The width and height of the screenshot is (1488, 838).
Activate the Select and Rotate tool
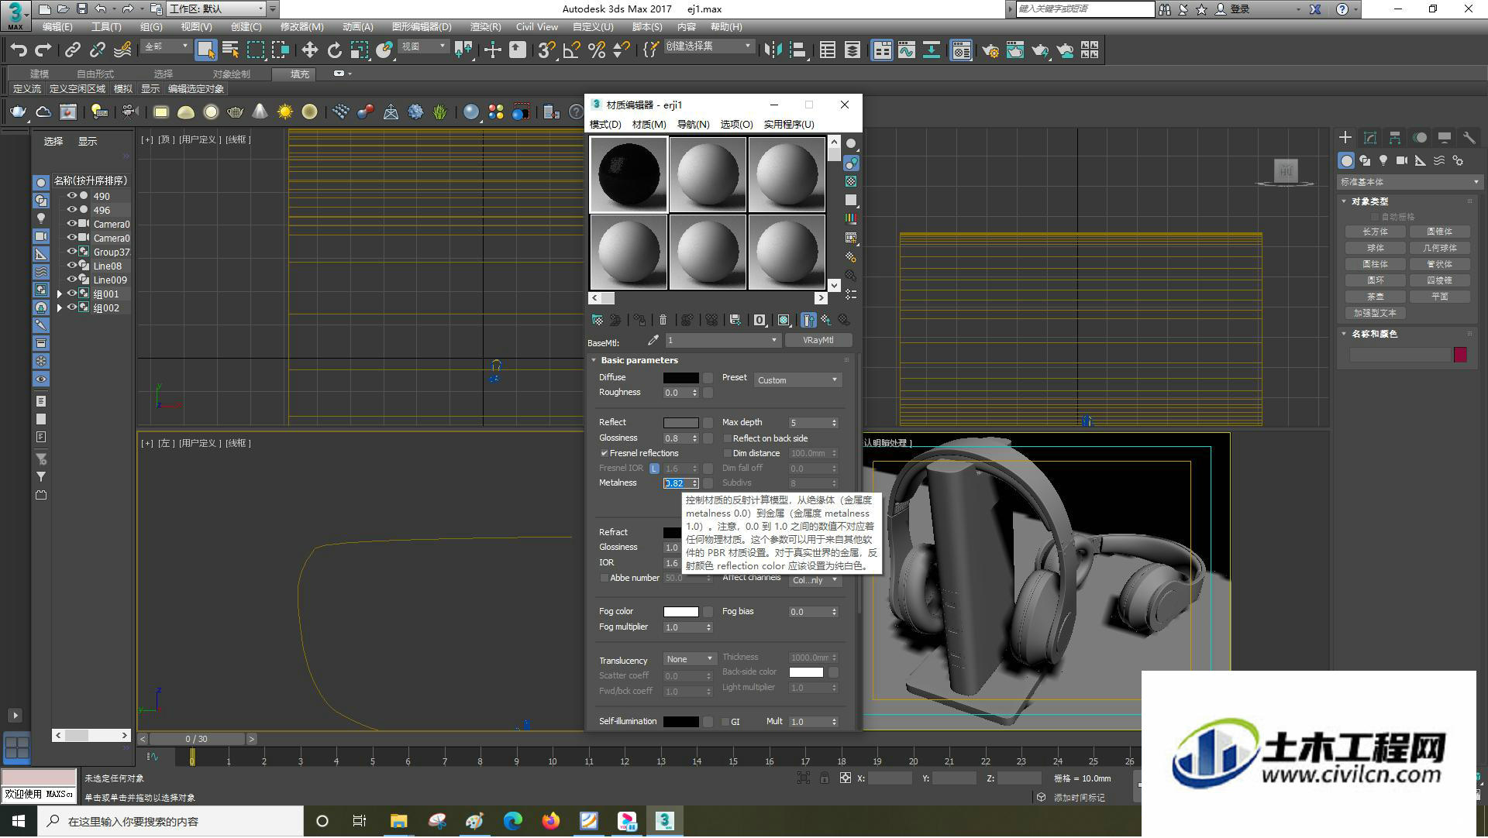click(335, 50)
